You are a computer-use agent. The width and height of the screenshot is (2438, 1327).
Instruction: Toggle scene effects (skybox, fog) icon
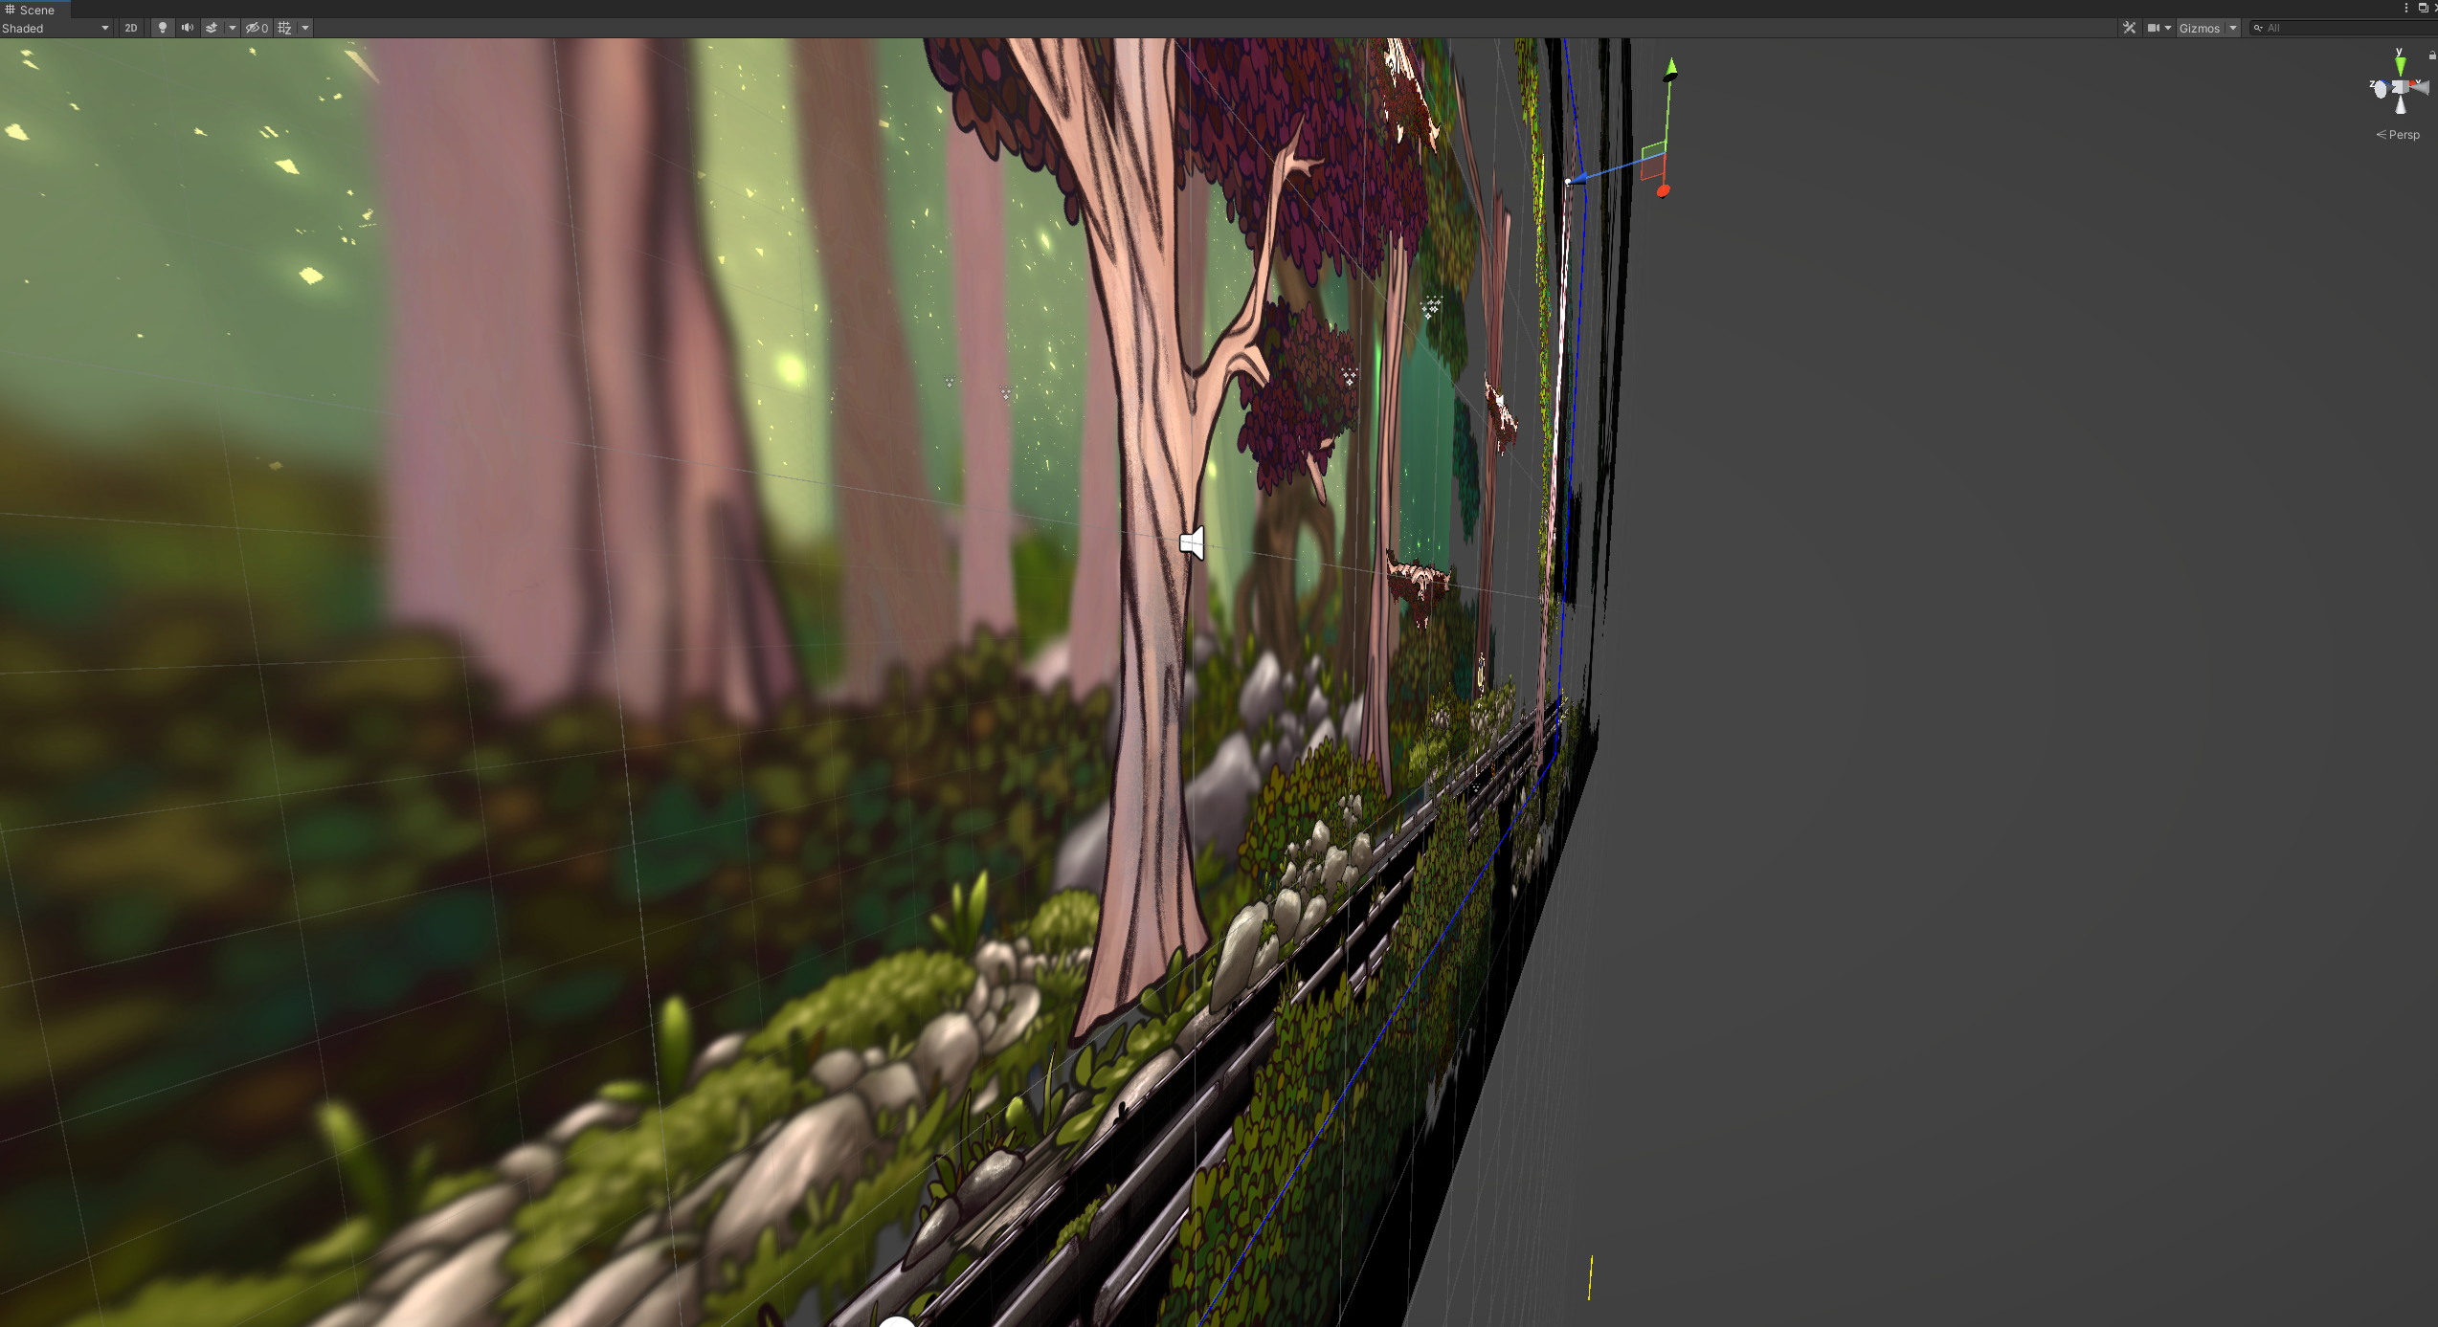[x=212, y=28]
